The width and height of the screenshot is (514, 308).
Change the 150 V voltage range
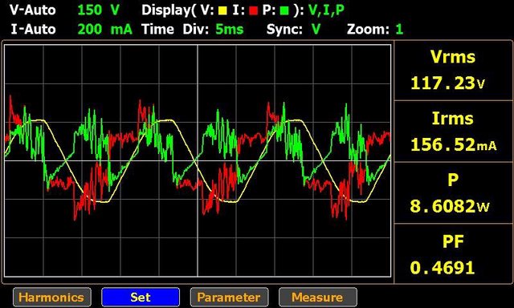coord(98,10)
